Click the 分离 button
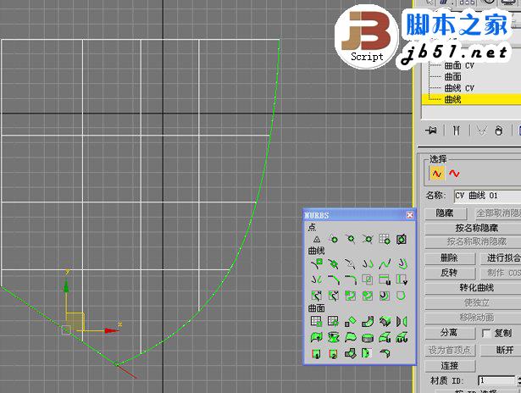Screen dimensions: 521x393 (x=450, y=333)
